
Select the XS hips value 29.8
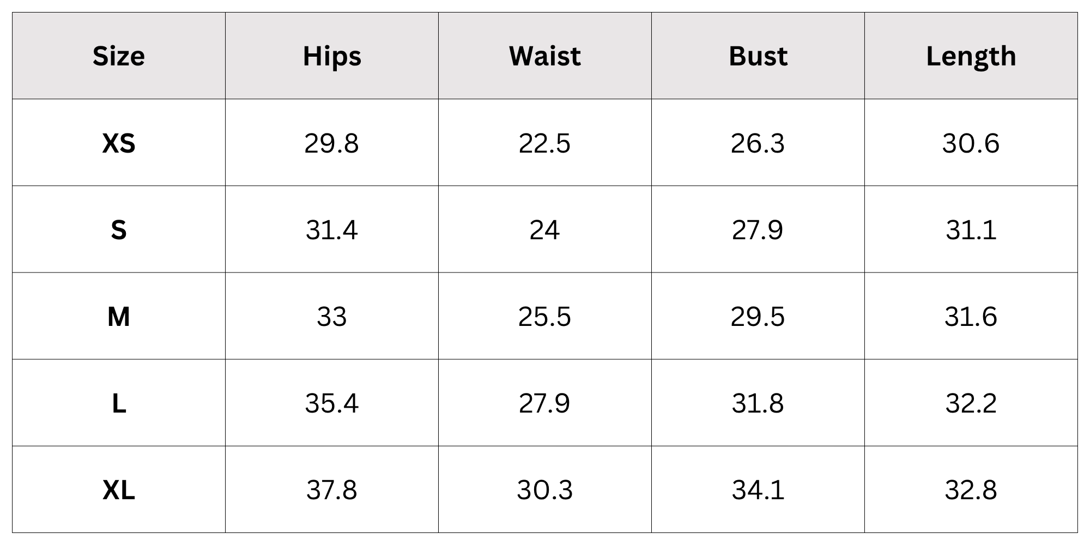tap(332, 143)
